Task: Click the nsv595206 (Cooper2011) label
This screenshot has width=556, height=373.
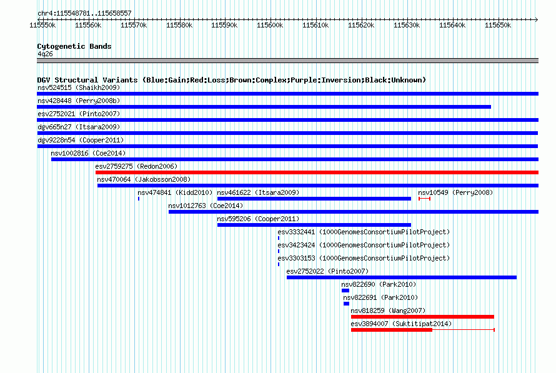Action: tap(258, 219)
